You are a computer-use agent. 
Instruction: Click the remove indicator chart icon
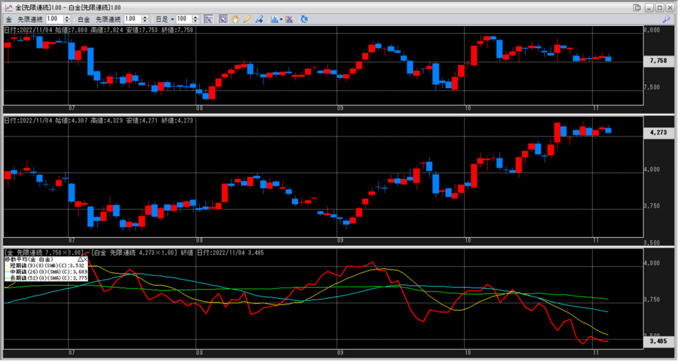coord(290,19)
